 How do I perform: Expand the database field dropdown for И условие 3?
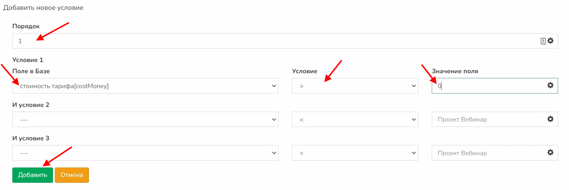pyautogui.click(x=145, y=153)
